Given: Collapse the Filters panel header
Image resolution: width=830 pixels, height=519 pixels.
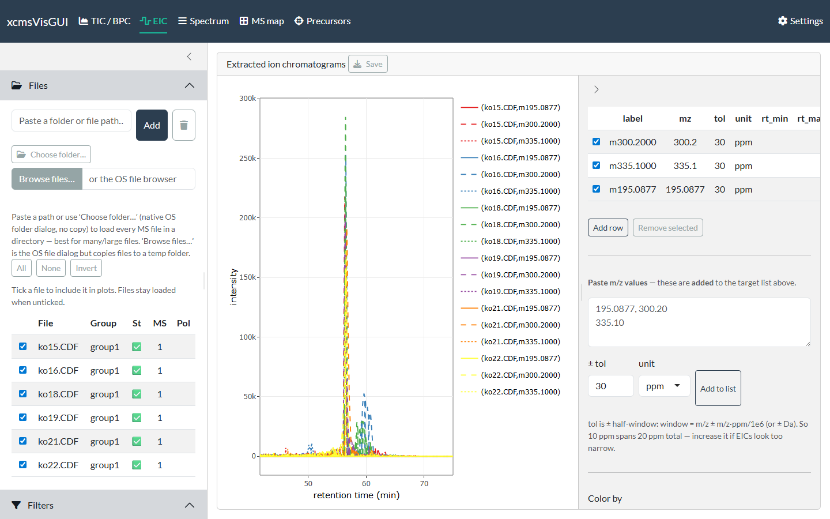Looking at the screenshot, I should (x=103, y=505).
